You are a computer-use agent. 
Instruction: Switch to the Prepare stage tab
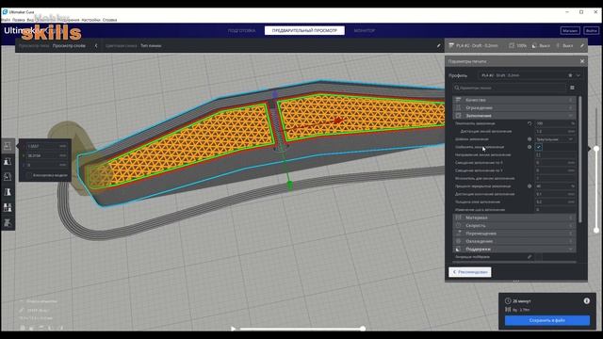241,30
